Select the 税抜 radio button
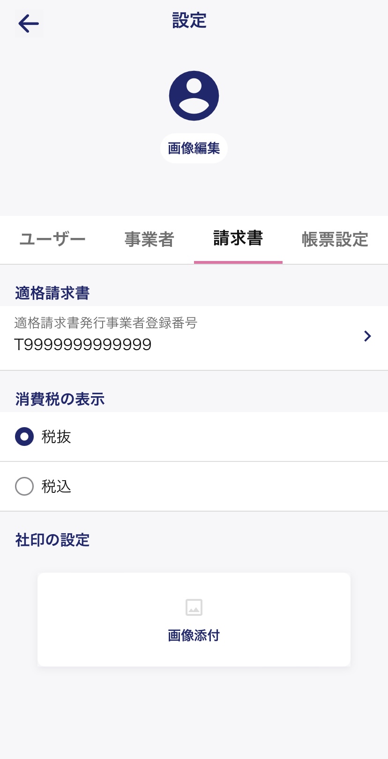Image resolution: width=388 pixels, height=759 pixels. tap(24, 437)
